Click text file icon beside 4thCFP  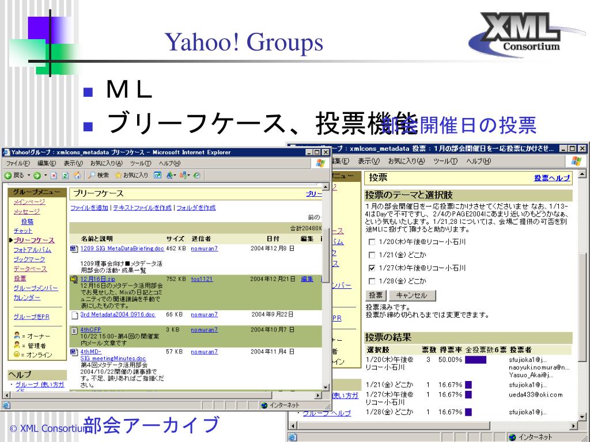(74, 330)
